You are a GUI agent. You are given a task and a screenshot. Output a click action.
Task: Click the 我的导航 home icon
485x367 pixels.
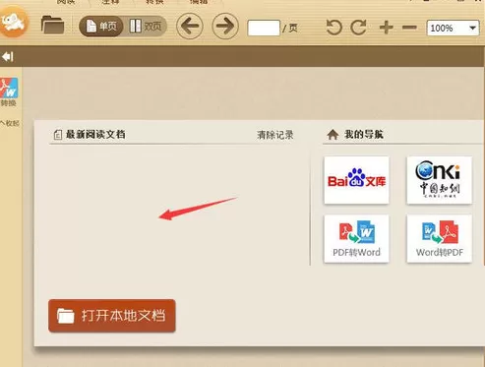[x=333, y=135]
